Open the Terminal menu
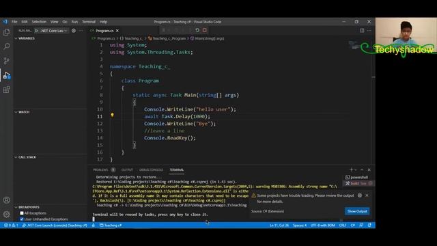The width and height of the screenshot is (437, 246). pos(89,22)
